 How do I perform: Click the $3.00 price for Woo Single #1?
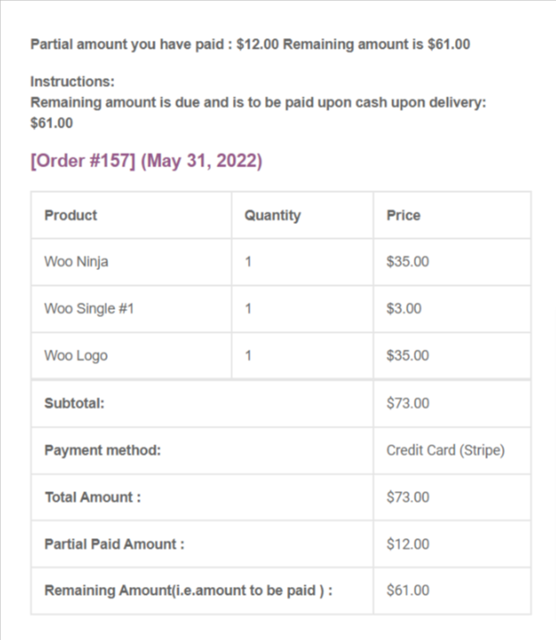[405, 309]
